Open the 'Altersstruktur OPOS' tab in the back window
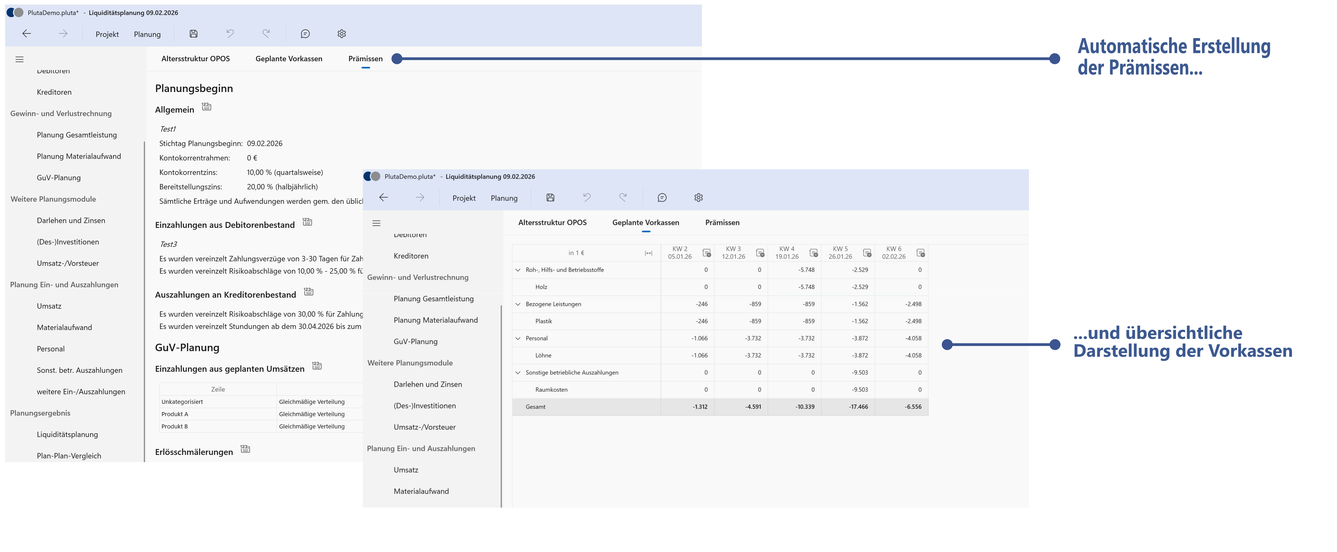 click(x=195, y=59)
